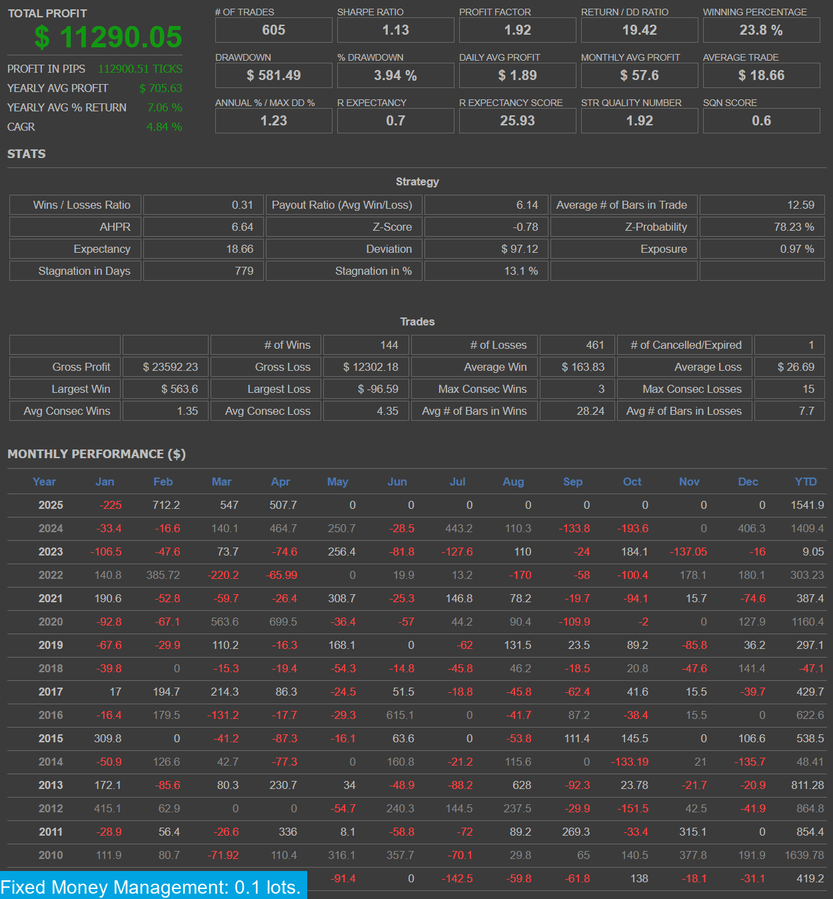Click the Sharpe Ratio value 1.13

[x=396, y=30]
